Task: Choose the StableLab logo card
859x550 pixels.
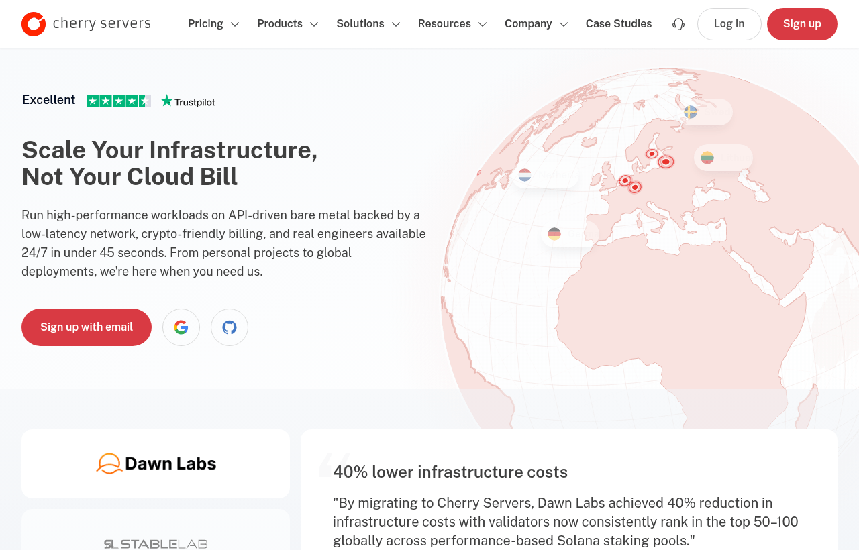Action: pyautogui.click(x=156, y=530)
